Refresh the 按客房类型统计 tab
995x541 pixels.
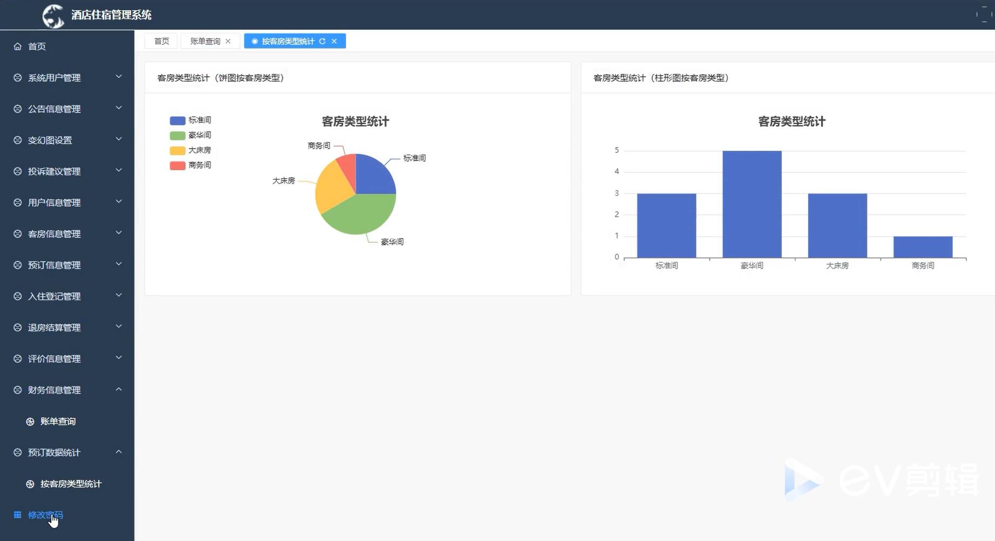pos(323,41)
